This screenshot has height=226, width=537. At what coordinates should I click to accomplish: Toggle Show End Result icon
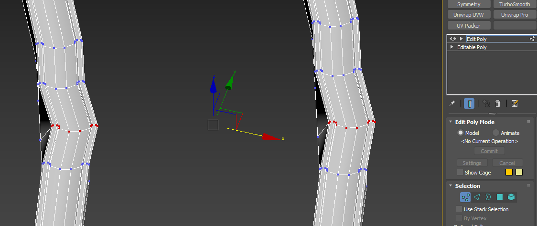point(469,103)
